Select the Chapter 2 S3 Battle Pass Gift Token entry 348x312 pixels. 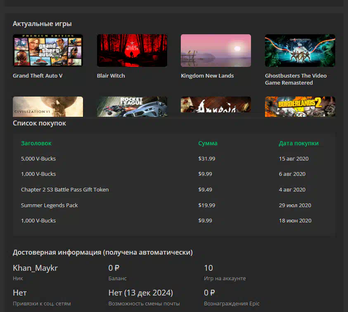pos(65,189)
